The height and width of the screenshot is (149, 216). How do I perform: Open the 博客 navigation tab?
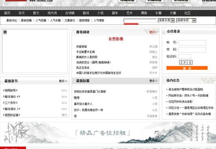(144, 13)
